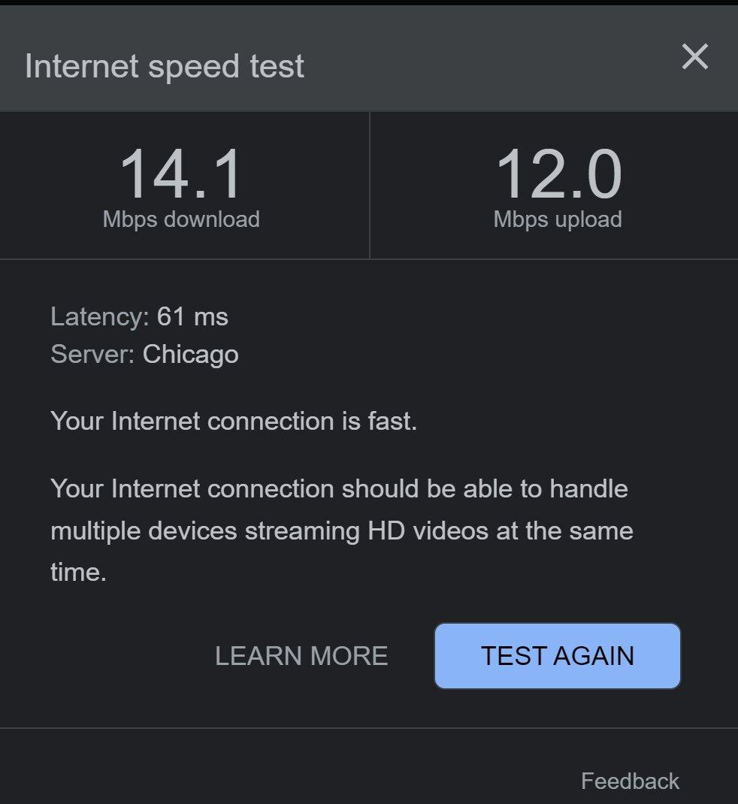Click the 61 ms latency value
This screenshot has height=804, width=738.
192,317
